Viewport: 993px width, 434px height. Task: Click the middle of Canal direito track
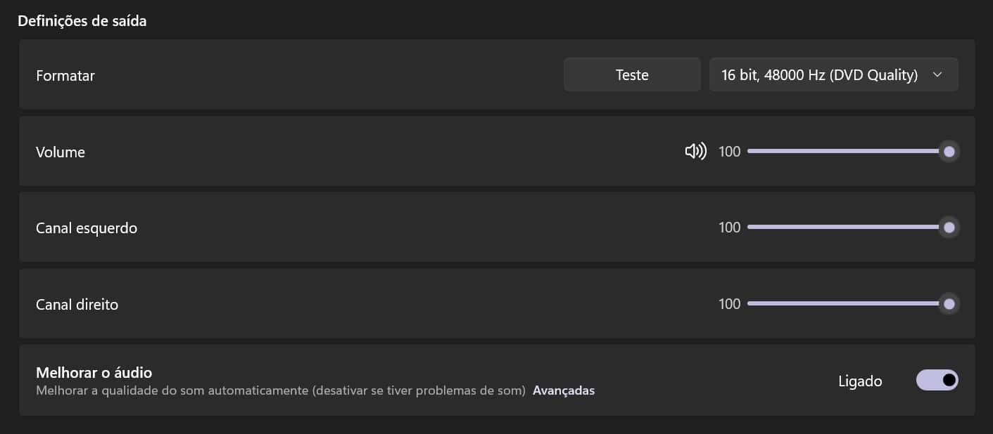[x=848, y=304]
